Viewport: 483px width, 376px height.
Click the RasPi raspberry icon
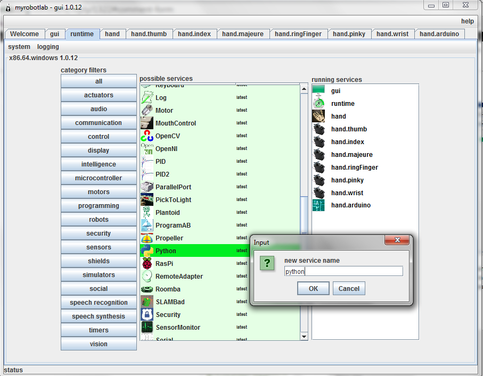pos(147,263)
